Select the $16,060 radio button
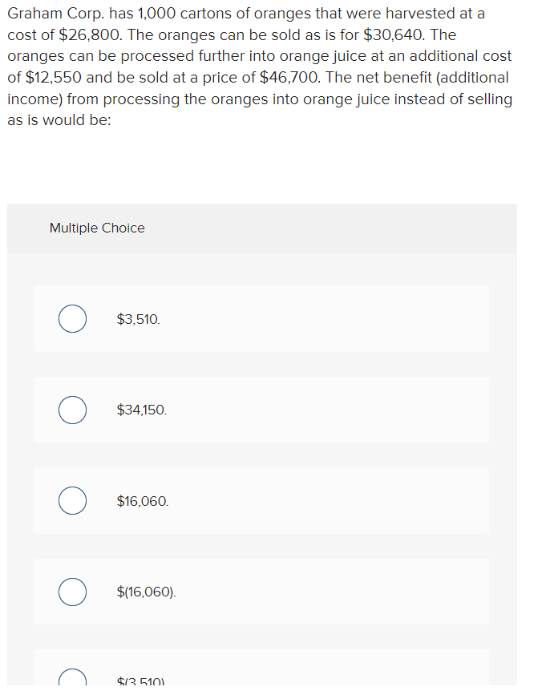 coord(72,501)
